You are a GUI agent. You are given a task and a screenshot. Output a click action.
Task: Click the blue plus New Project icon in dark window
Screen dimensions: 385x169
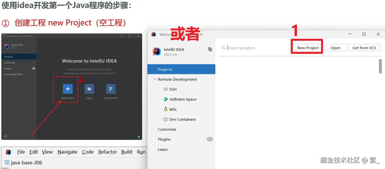click(x=68, y=89)
